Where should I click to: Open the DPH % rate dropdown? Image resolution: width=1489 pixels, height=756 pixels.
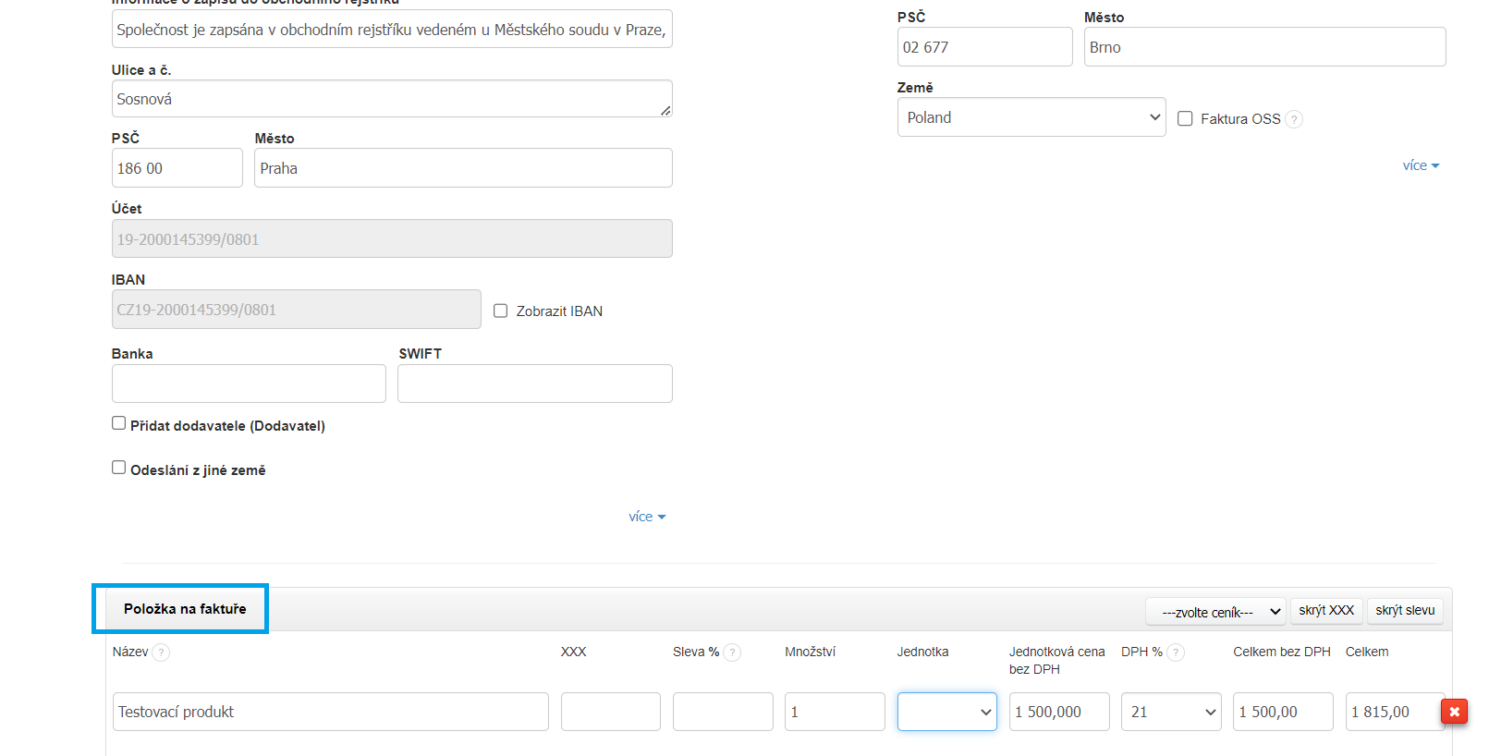point(1171,712)
